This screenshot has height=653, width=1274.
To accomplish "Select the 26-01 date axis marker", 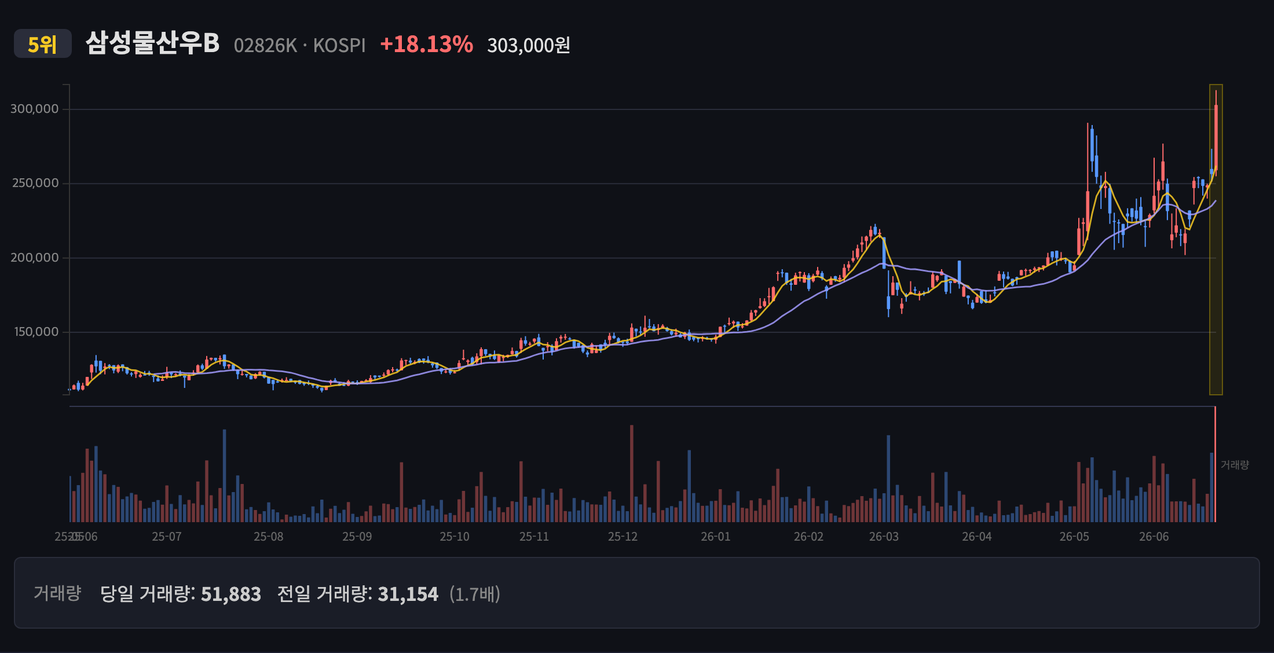I will (716, 537).
